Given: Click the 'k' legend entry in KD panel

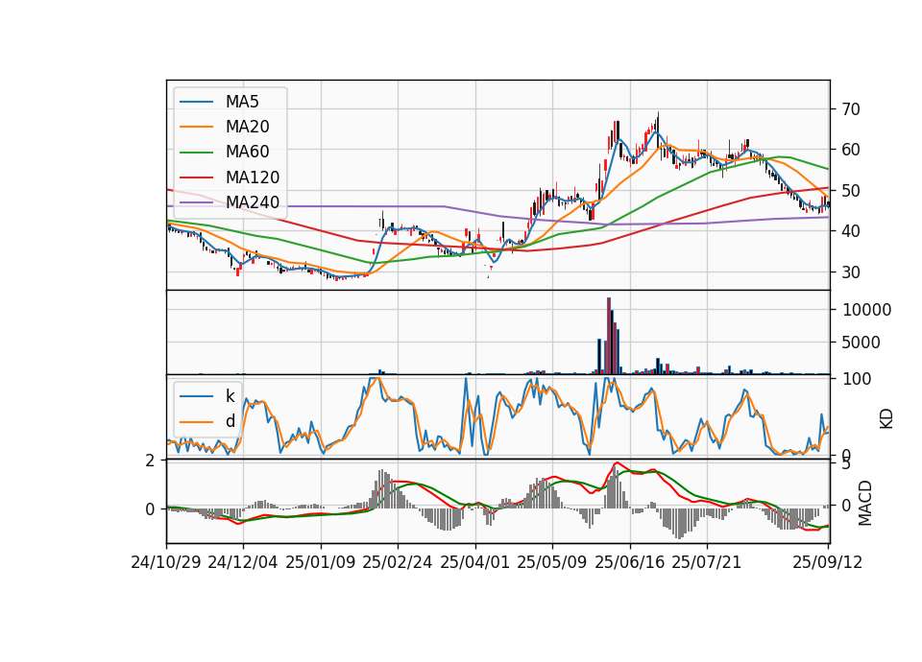Looking at the screenshot, I should (x=230, y=396).
